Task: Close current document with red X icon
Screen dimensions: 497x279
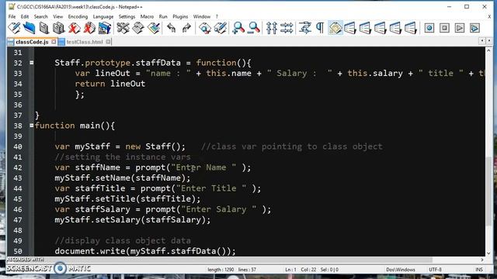Action: 75,28
